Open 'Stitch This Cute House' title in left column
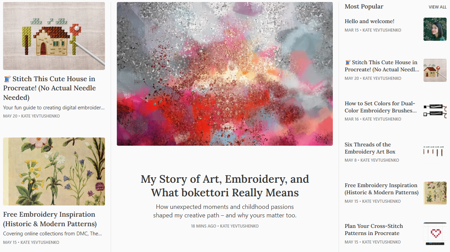Viewport: 450px width, 252px height. 50,88
